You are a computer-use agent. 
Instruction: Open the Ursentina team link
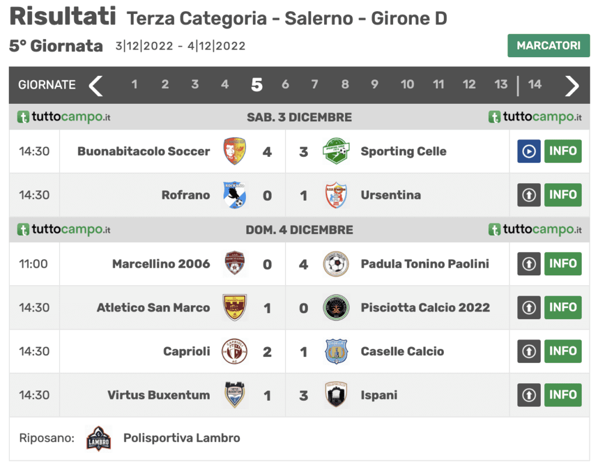click(x=391, y=195)
